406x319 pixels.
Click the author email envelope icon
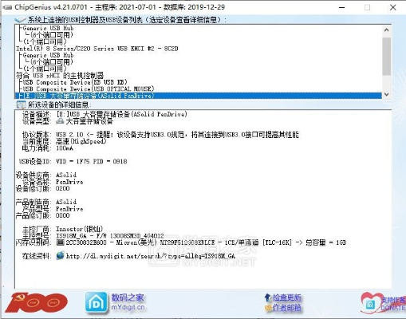pyautogui.click(x=268, y=308)
